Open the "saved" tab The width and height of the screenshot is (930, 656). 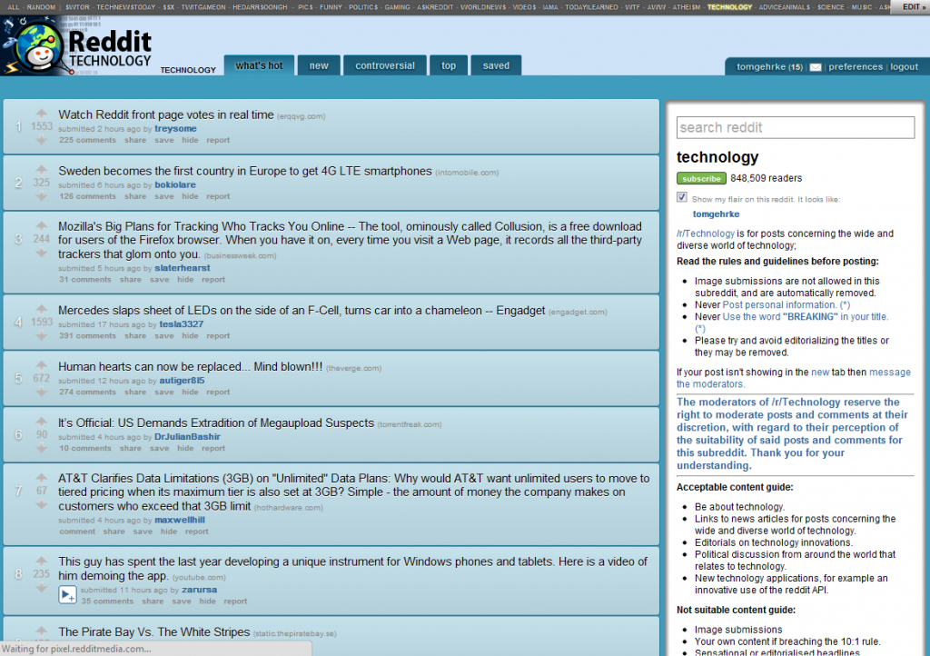496,65
